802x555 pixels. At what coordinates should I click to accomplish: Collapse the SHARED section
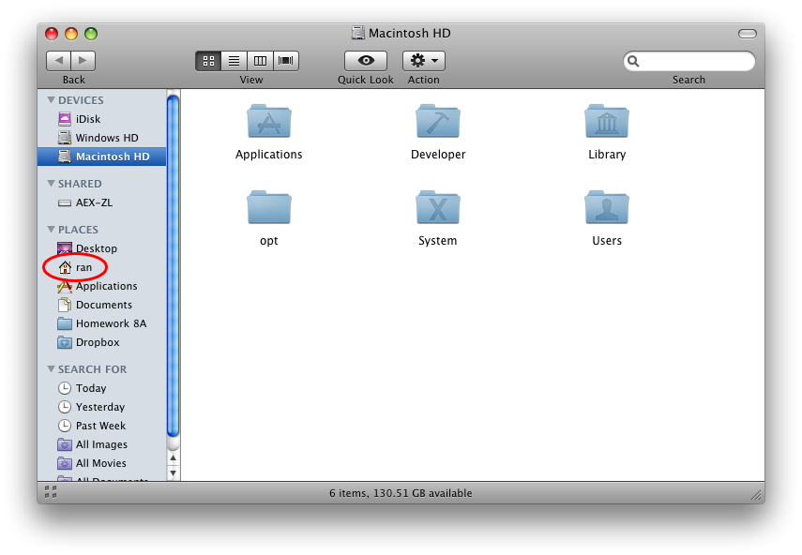click(52, 183)
